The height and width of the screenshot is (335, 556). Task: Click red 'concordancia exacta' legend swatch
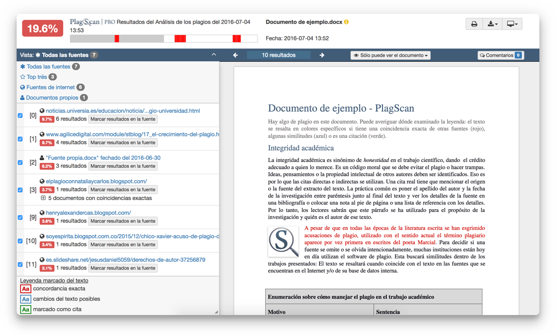[x=26, y=289]
